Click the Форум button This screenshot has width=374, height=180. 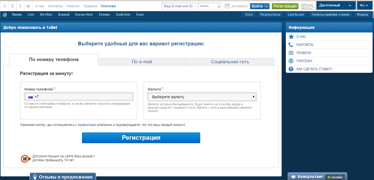point(363,15)
